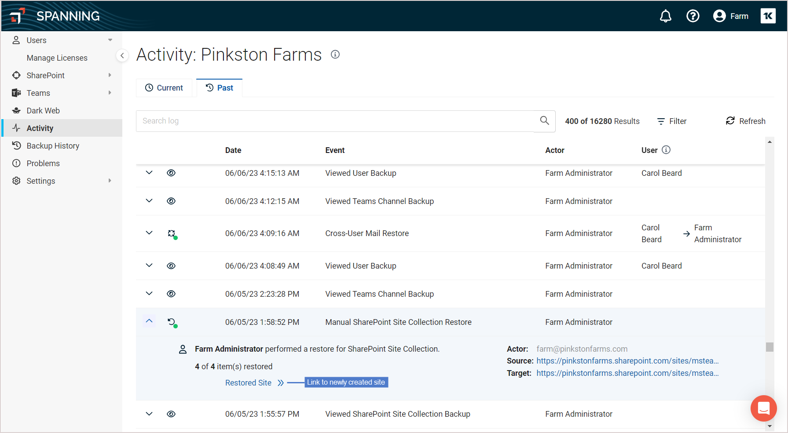
Task: Click the search magnifier icon
Action: [x=544, y=120]
